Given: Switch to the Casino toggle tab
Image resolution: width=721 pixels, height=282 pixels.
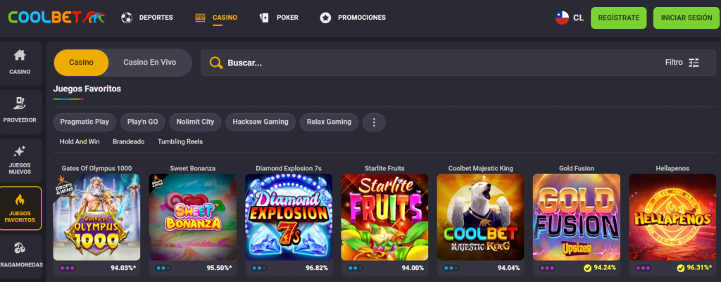Looking at the screenshot, I should (82, 63).
